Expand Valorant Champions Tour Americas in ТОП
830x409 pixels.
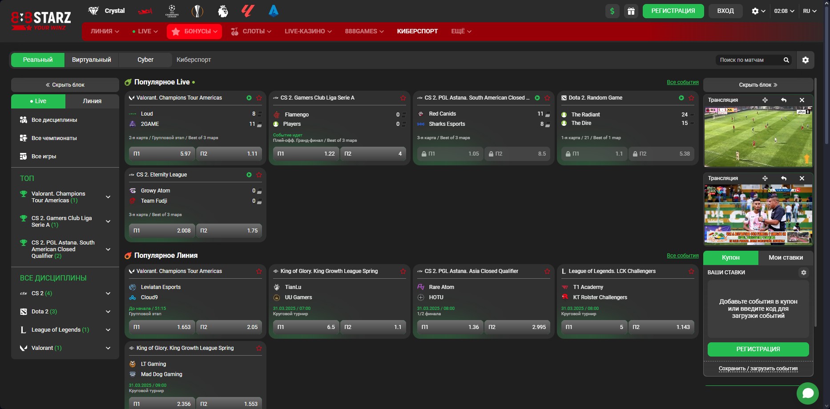coord(108,197)
